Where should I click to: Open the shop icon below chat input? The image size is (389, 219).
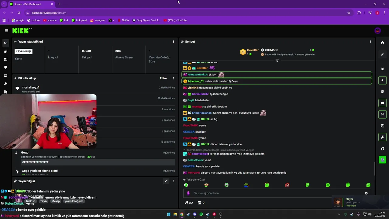pyautogui.click(x=199, y=203)
